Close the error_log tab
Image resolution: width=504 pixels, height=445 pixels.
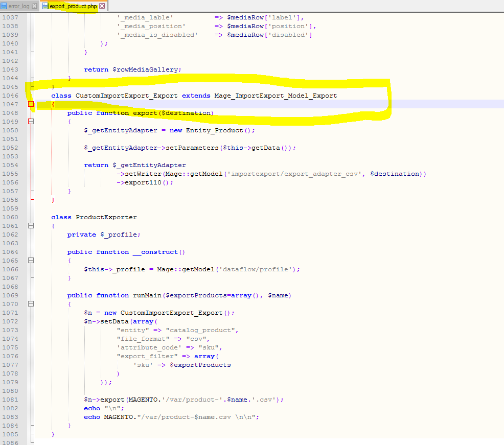(34, 6)
